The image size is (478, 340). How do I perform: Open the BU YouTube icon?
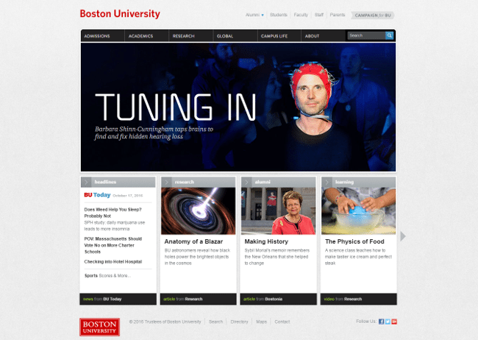coord(394,322)
